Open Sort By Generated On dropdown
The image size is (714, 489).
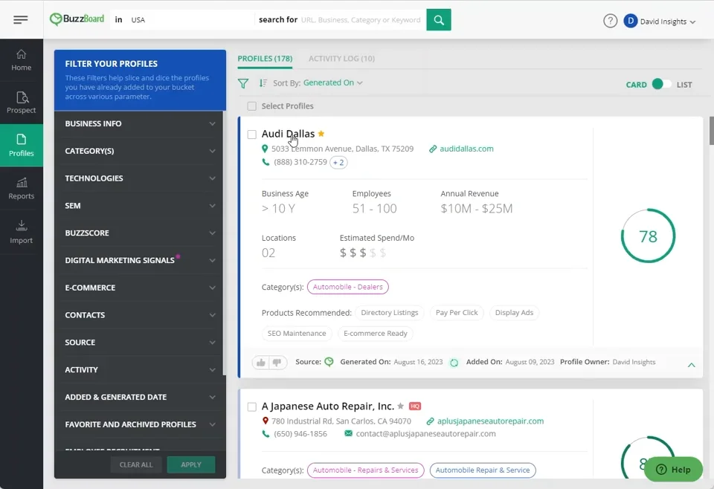(333, 82)
